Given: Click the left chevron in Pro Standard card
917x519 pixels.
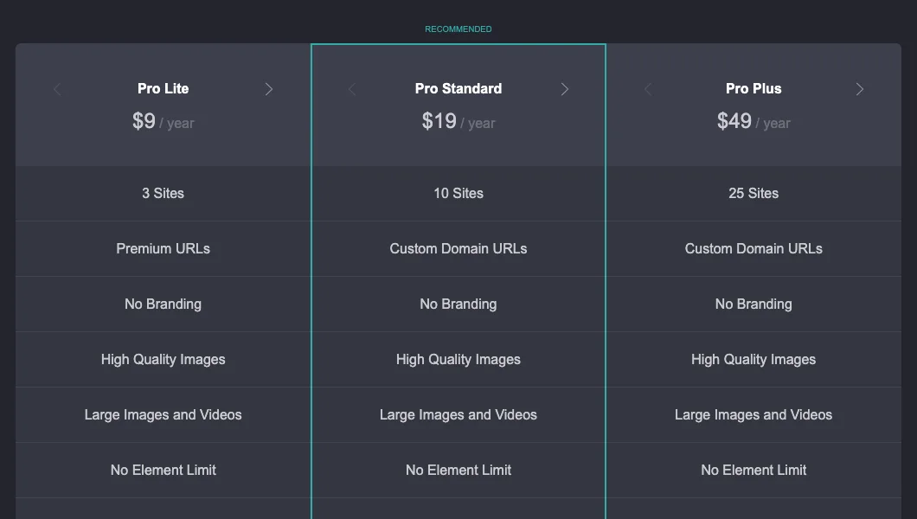Looking at the screenshot, I should click(x=352, y=89).
